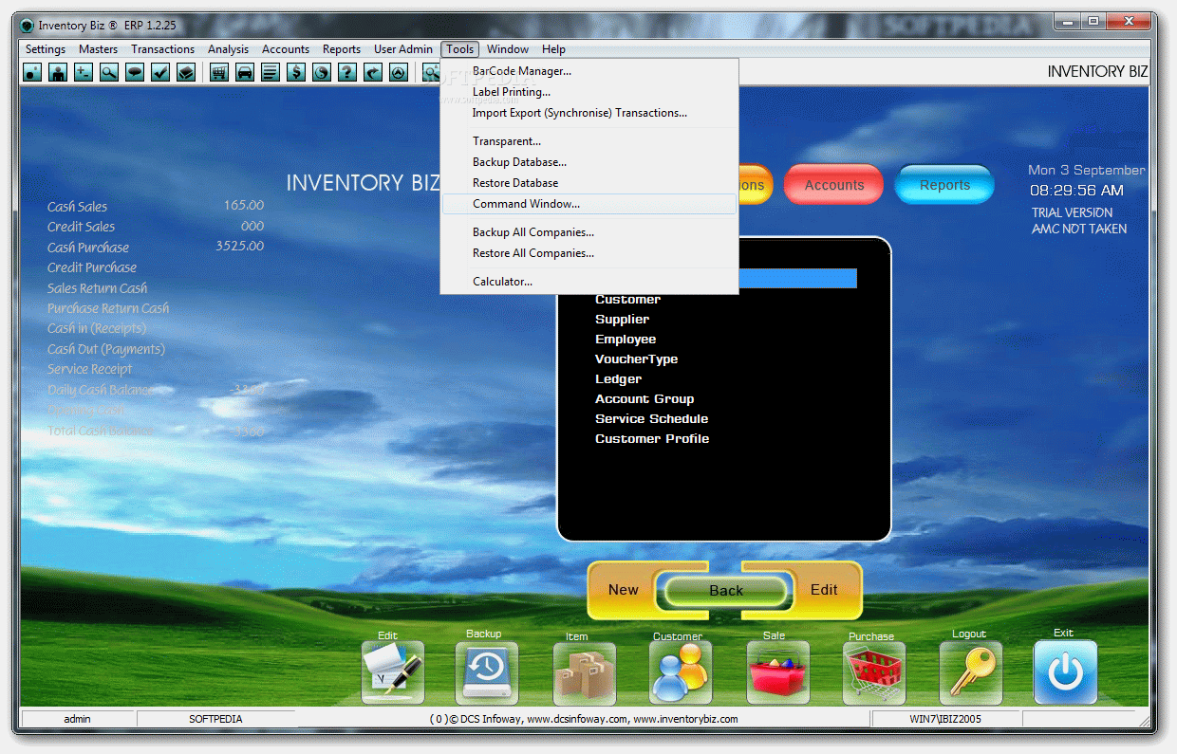Open the Purchase cart icon in bottom dock
This screenshot has width=1177, height=754.
click(x=874, y=673)
